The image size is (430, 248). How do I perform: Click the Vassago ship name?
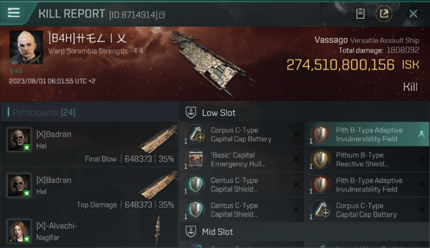click(331, 40)
